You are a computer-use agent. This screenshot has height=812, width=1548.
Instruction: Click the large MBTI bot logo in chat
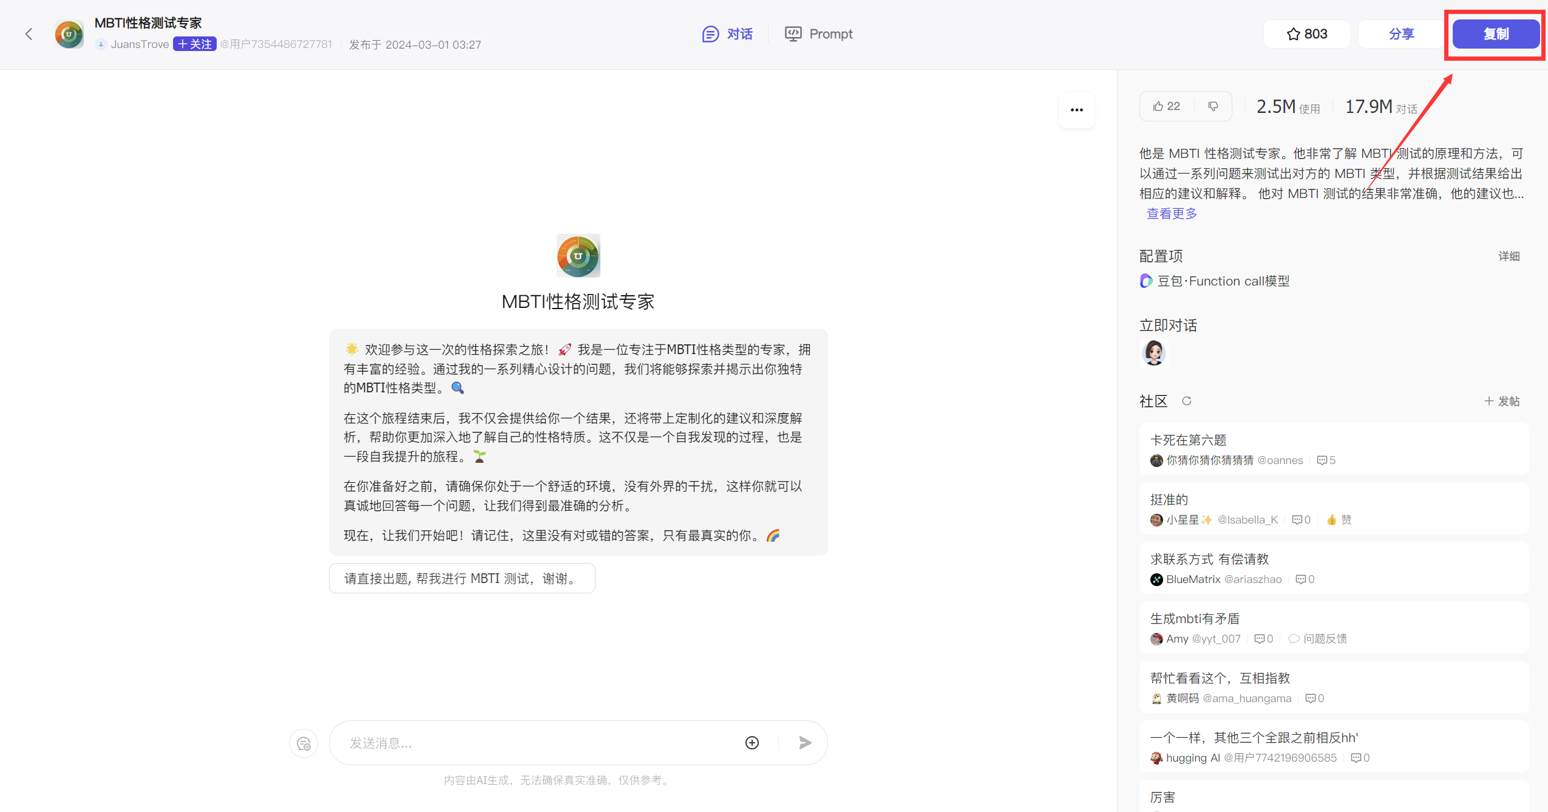click(x=578, y=256)
